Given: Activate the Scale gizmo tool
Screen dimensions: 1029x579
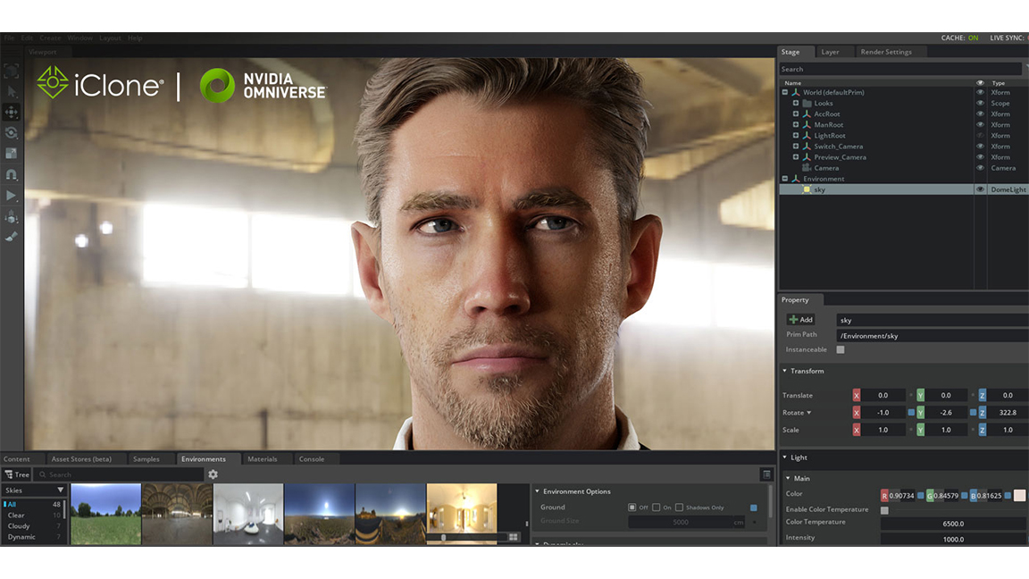Looking at the screenshot, I should (x=11, y=154).
